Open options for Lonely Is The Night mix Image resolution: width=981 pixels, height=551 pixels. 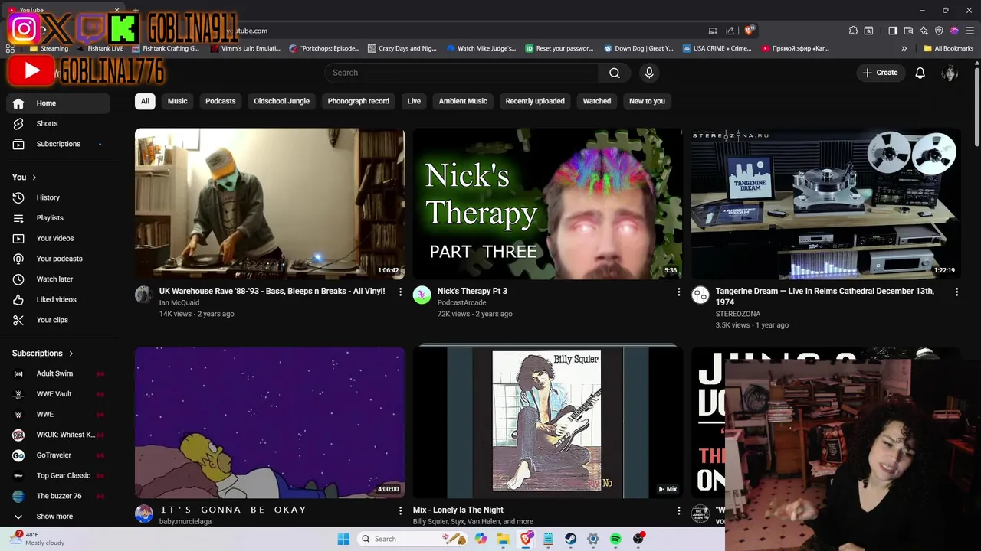point(678,510)
